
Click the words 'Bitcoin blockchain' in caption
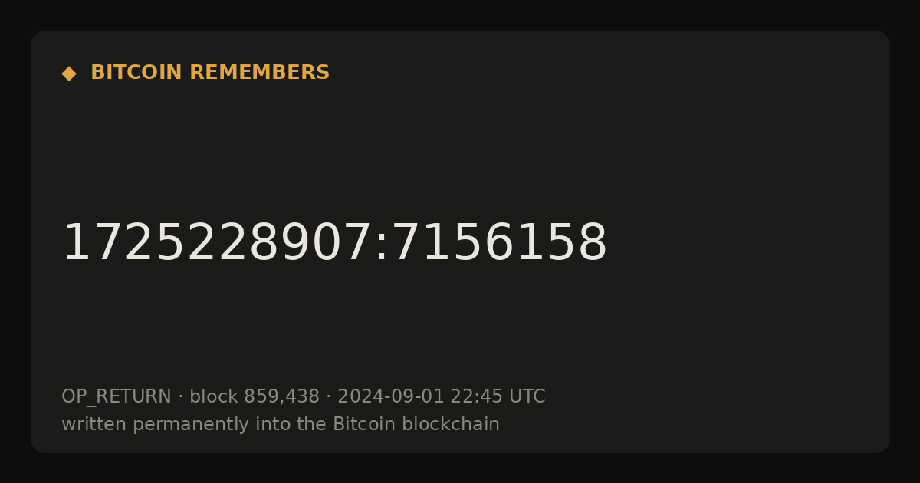(416, 424)
